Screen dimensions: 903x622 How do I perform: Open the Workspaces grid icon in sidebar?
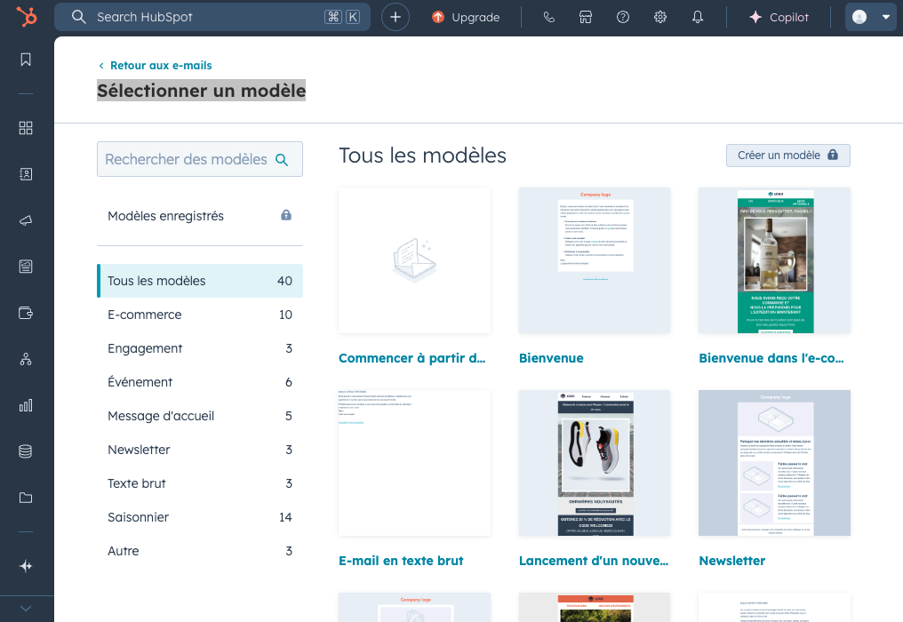(26, 128)
